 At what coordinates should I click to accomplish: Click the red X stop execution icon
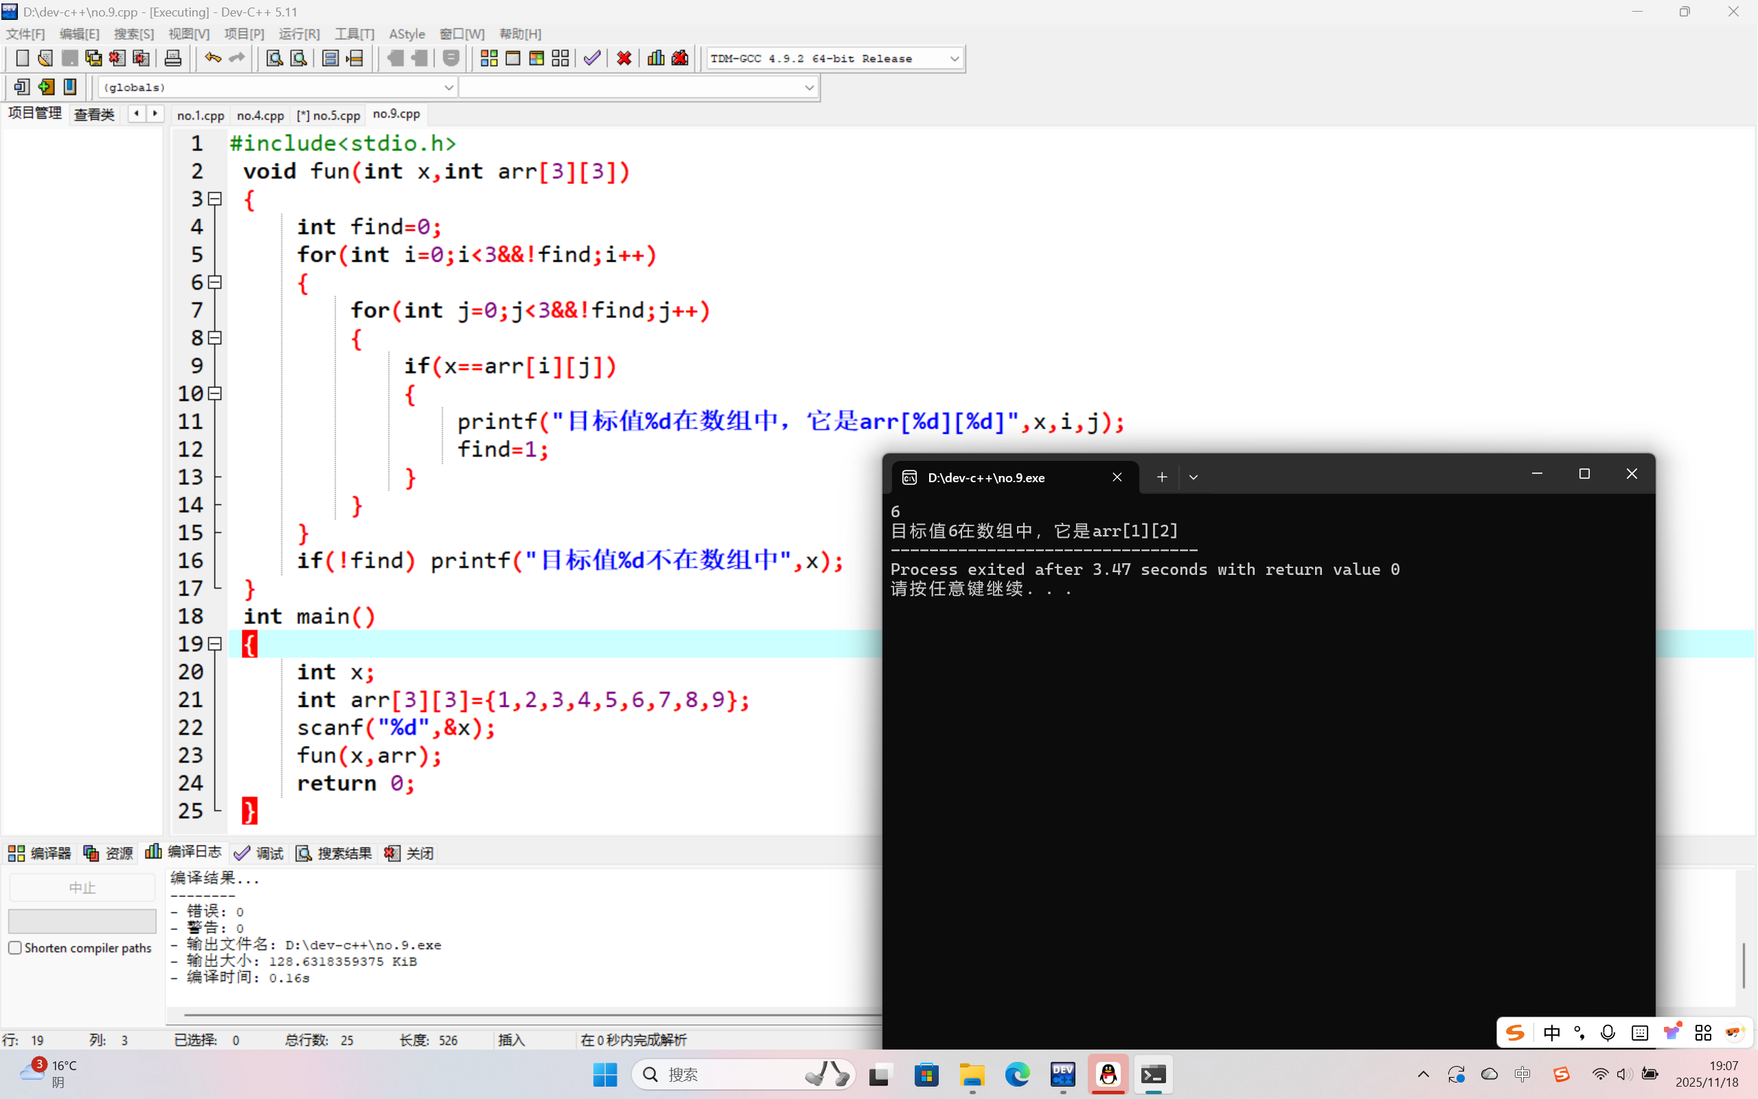[x=624, y=58]
